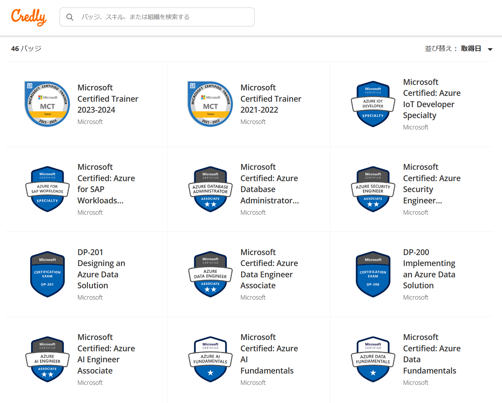
Task: Open the Azure Database Administrator badge icon
Action: [210, 189]
